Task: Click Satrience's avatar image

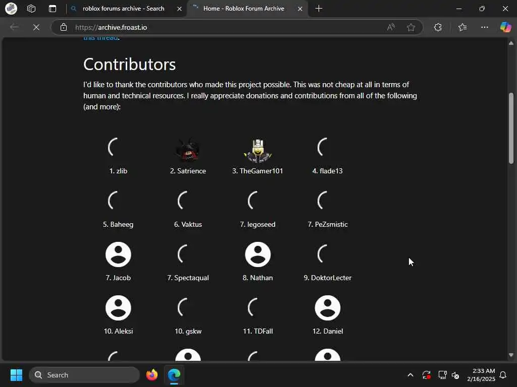Action: pos(188,150)
